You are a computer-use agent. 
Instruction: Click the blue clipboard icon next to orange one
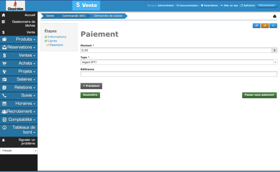pos(256,25)
